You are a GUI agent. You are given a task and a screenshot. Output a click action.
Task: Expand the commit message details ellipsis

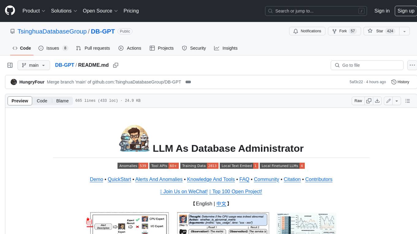(188, 82)
